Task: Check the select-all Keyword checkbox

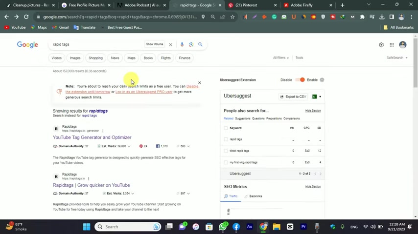Action: (226, 128)
